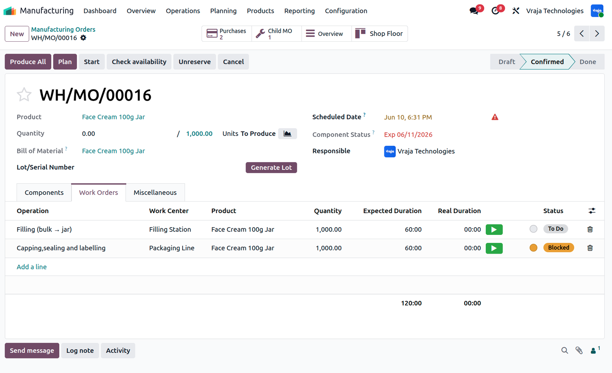Viewport: 612px width, 373px height.
Task: Open the Dashboard menu
Action: 100,11
